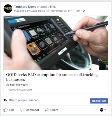Expand the post-as identity dropdown arrow
The width and height of the screenshot is (112, 116).
pos(105,110)
